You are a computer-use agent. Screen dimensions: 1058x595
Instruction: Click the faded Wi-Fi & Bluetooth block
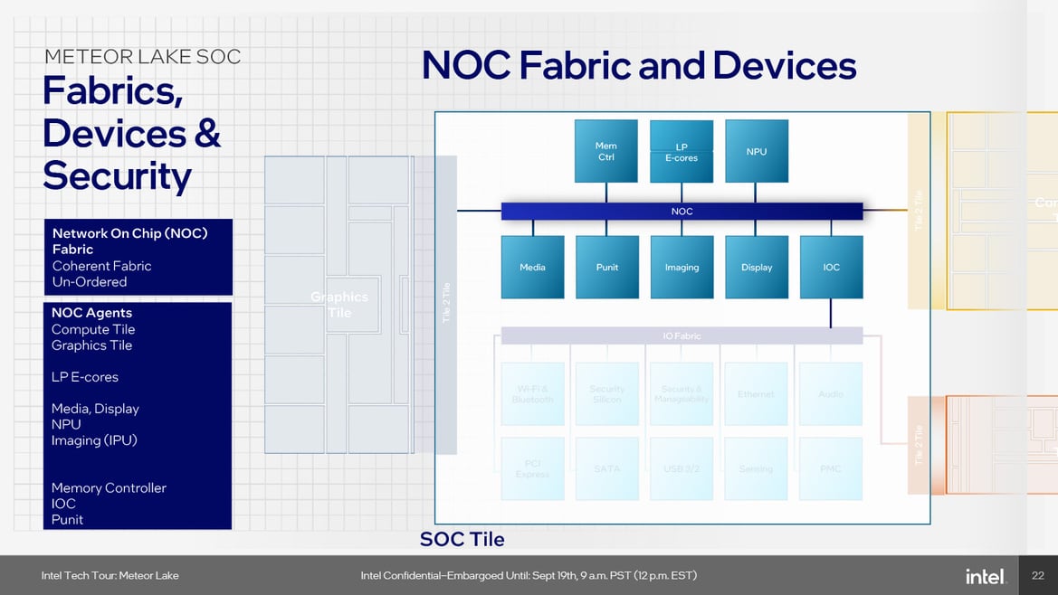tap(532, 394)
